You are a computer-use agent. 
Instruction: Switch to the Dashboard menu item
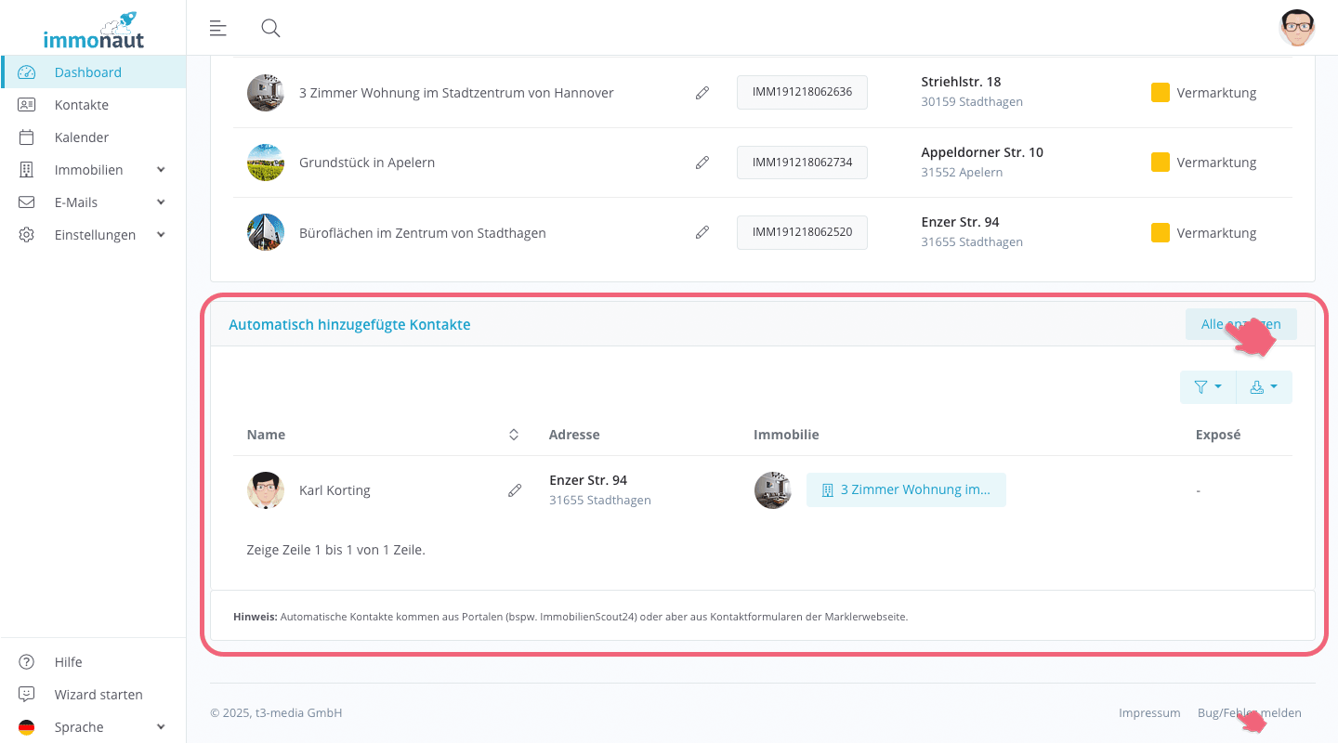tap(88, 72)
